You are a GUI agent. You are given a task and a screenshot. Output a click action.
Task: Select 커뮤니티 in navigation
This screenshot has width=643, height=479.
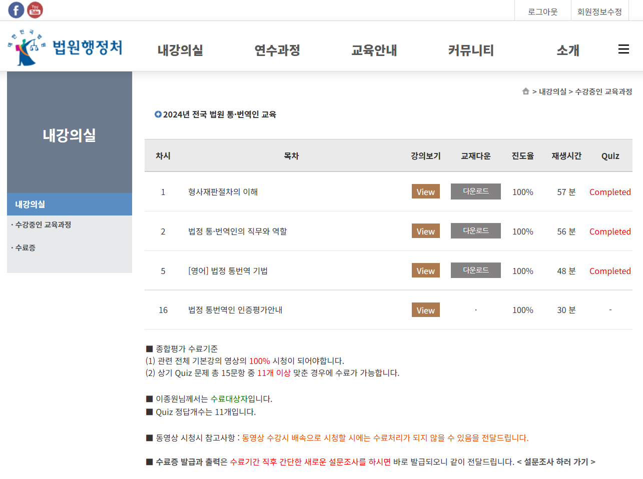(471, 50)
